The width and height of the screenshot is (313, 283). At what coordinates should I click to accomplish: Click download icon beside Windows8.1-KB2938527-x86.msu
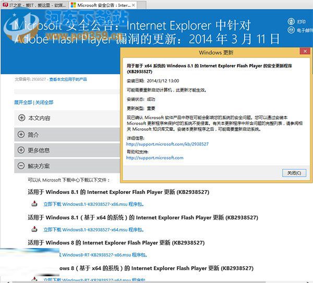pyautogui.click(x=34, y=204)
